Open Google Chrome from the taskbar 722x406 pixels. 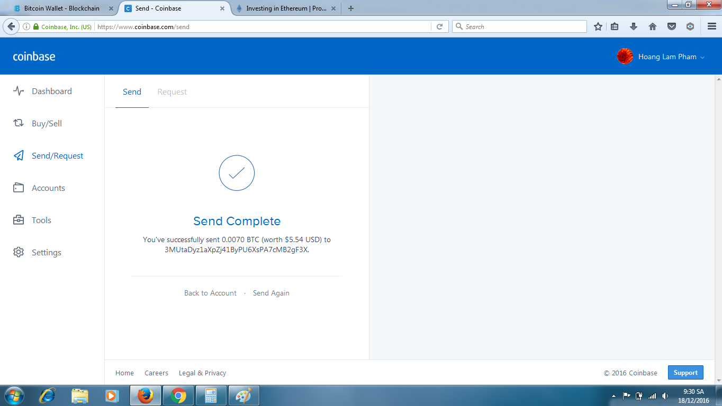178,395
